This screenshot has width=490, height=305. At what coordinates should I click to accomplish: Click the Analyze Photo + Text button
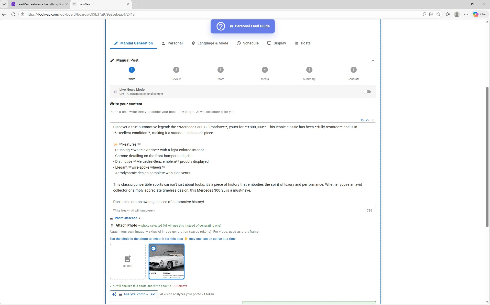click(134, 294)
